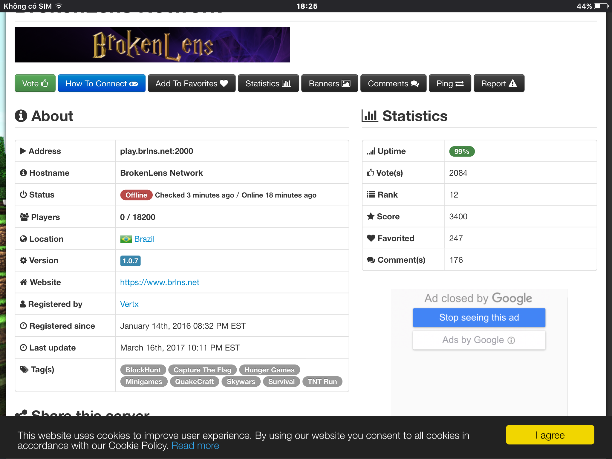Click the Offline status badge
This screenshot has height=459, width=612.
point(136,195)
